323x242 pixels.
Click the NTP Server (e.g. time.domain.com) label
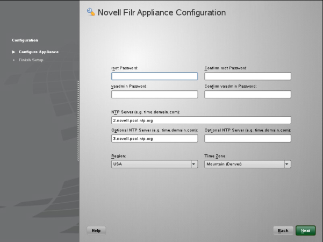click(146, 112)
